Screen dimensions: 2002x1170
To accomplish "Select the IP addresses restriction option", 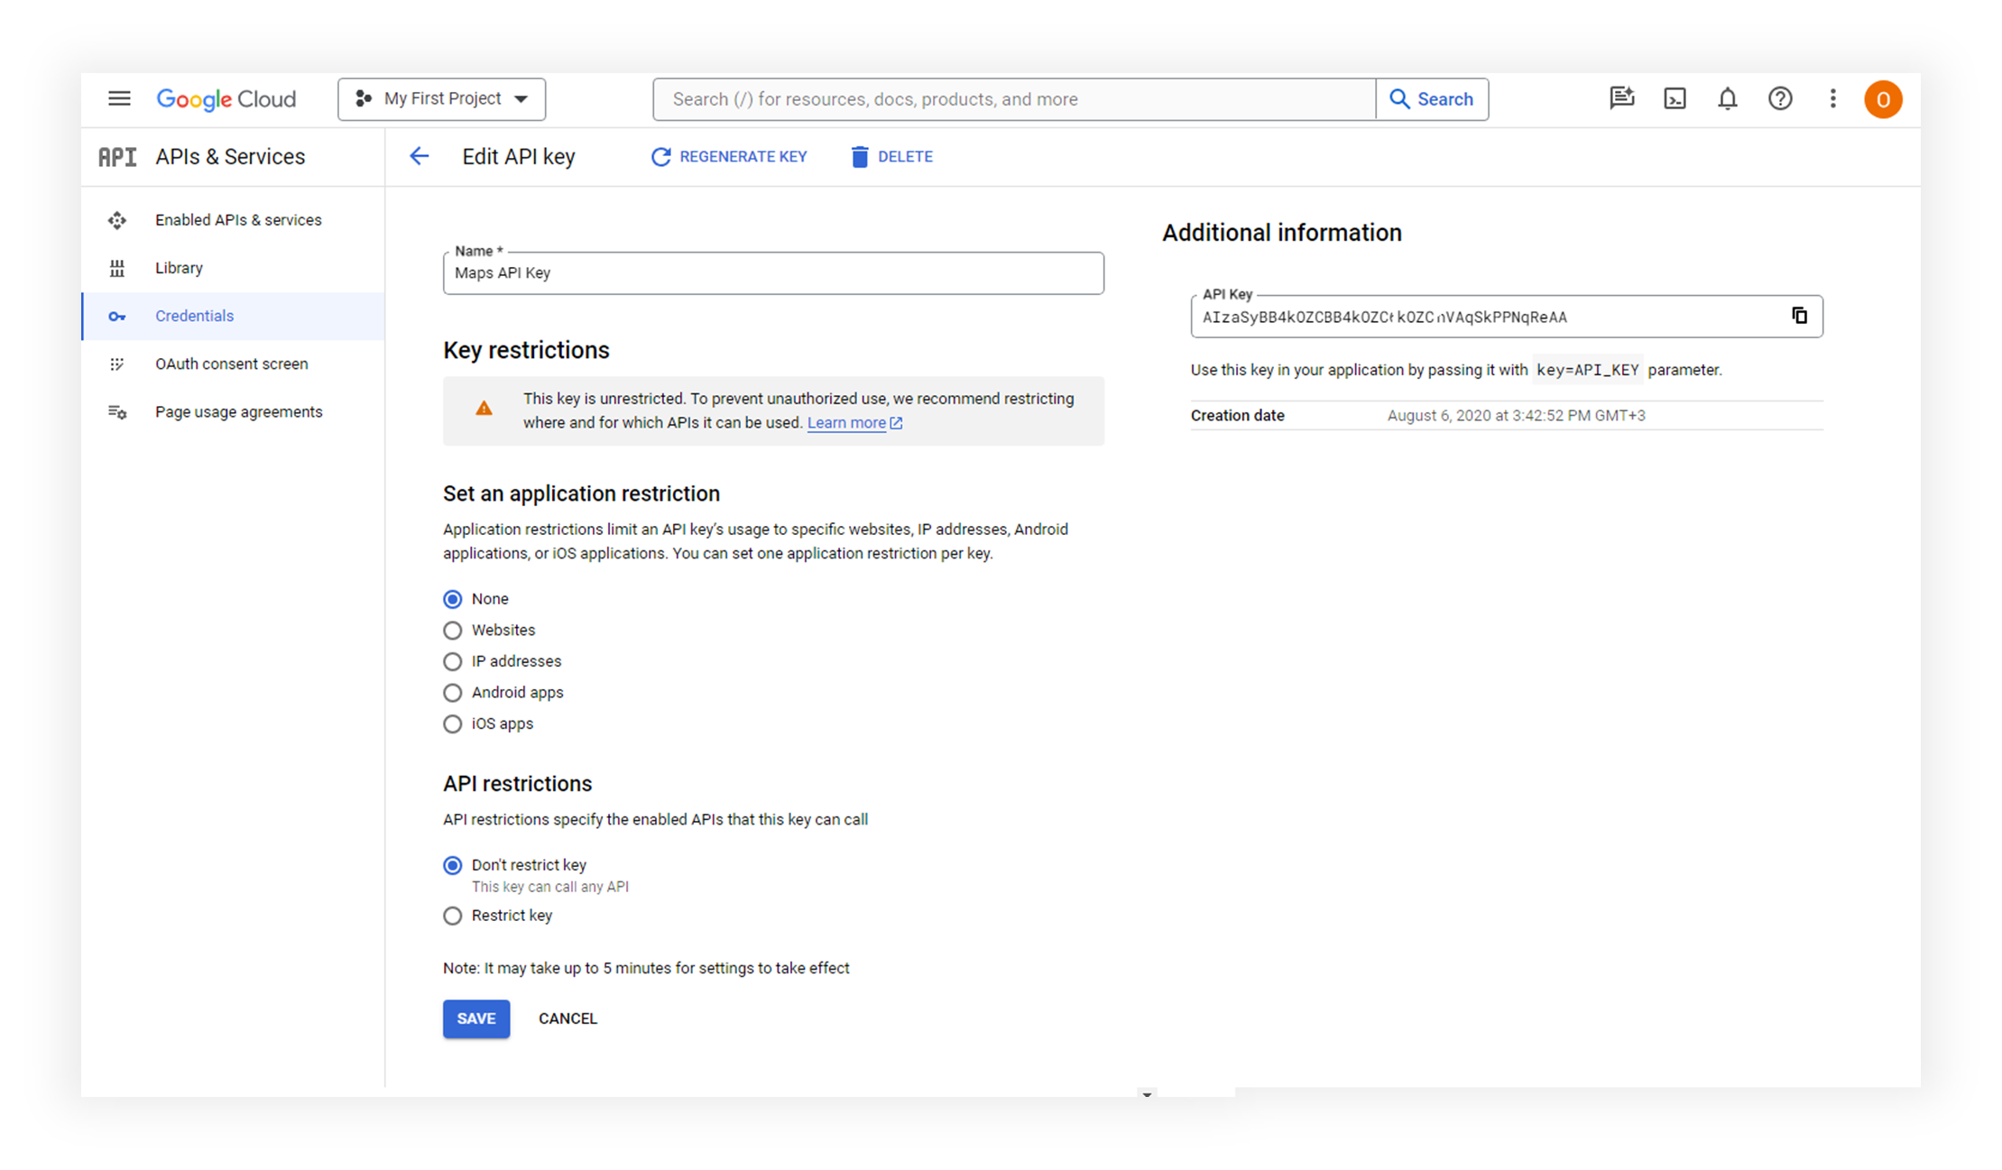I will click(453, 661).
